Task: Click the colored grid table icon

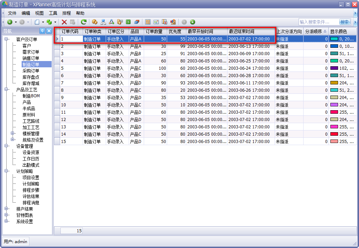Action: pos(156,22)
